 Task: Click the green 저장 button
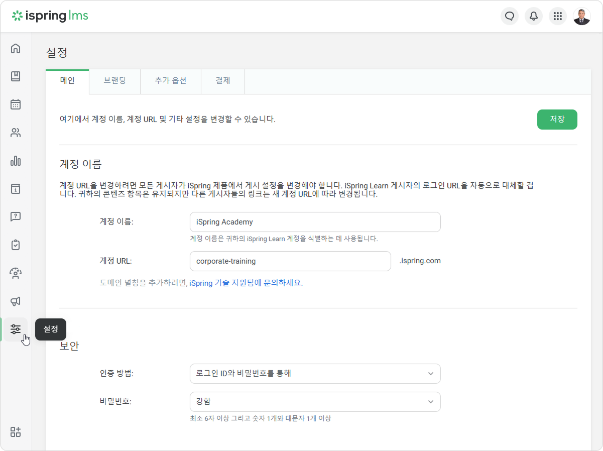557,120
